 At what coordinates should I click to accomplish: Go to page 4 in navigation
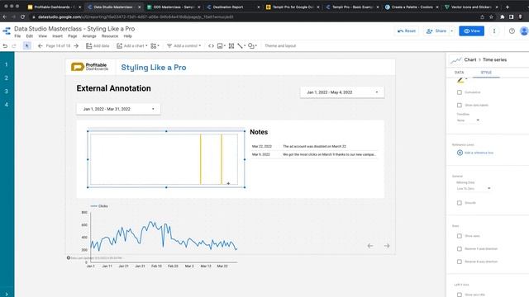point(7,105)
